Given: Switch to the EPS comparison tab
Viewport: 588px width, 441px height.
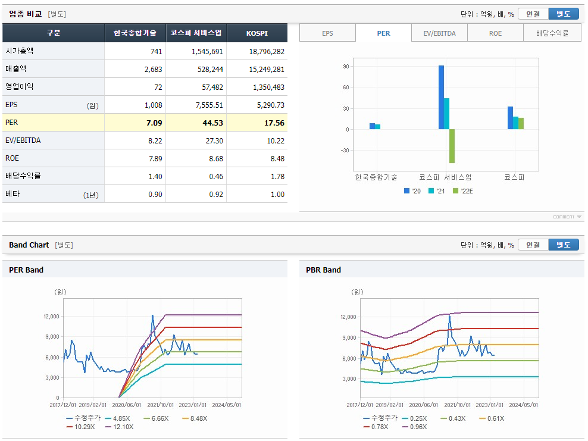Looking at the screenshot, I should 327,33.
